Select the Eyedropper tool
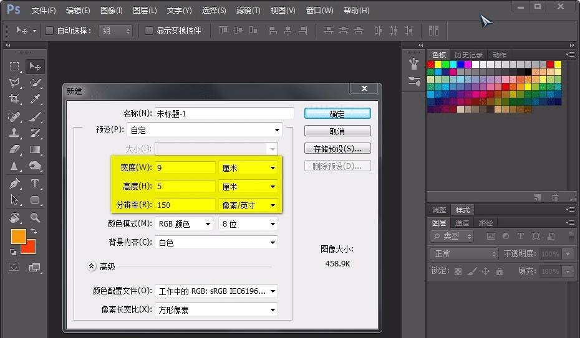This screenshot has width=580, height=338. pos(36,99)
